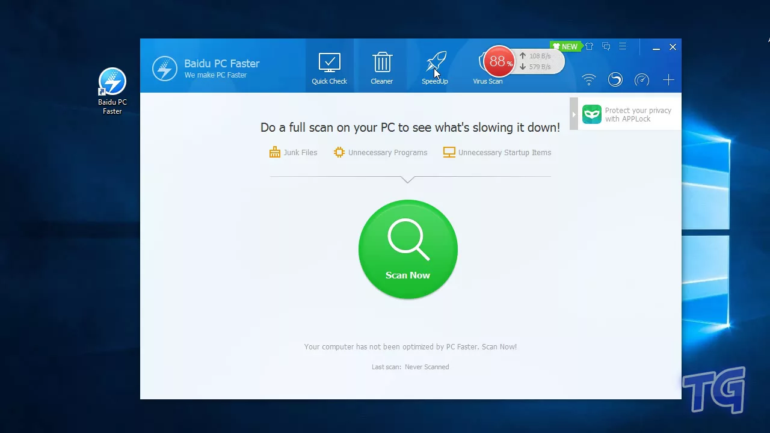770x433 pixels.
Task: Collapse the APPLock promo panel arrow
Action: pyautogui.click(x=574, y=114)
